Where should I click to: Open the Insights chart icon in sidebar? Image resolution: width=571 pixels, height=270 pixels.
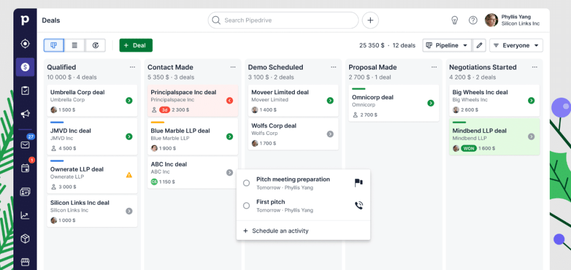[x=25, y=215]
